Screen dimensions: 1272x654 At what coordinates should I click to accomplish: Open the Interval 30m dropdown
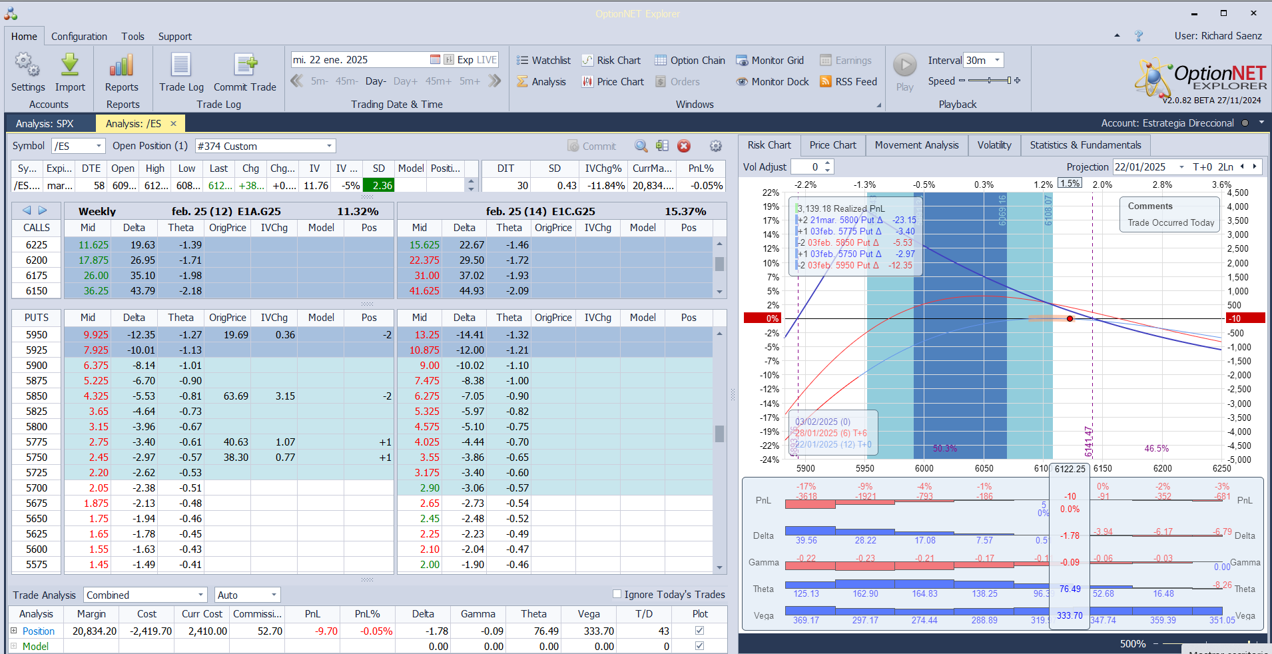(997, 60)
